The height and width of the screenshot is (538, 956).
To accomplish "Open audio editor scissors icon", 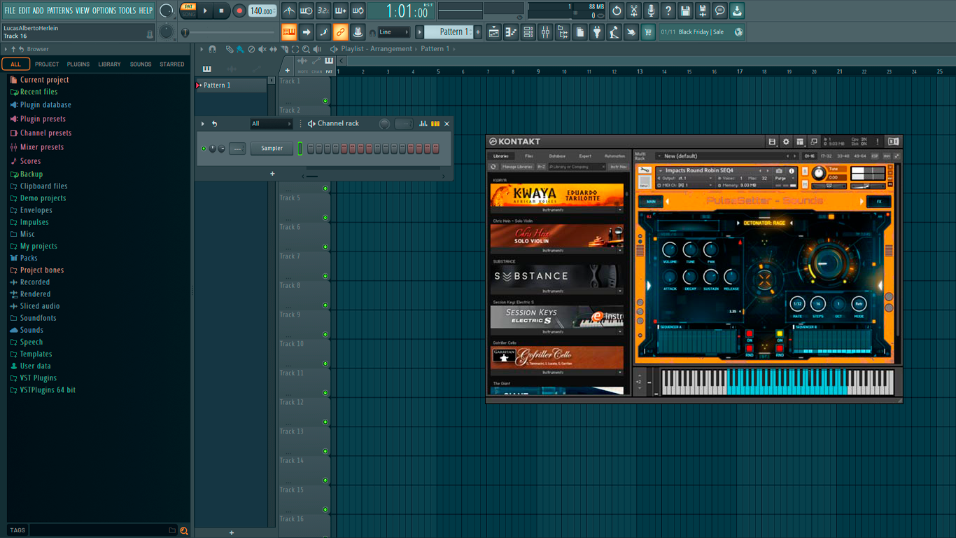I will coord(633,11).
